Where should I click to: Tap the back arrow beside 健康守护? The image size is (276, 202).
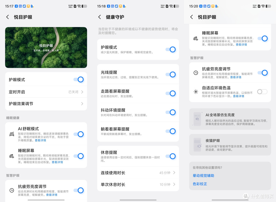[x=99, y=17]
